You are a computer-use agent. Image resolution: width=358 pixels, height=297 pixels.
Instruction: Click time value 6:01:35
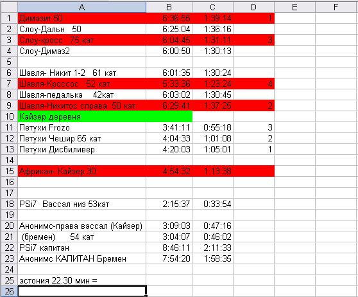(176, 73)
